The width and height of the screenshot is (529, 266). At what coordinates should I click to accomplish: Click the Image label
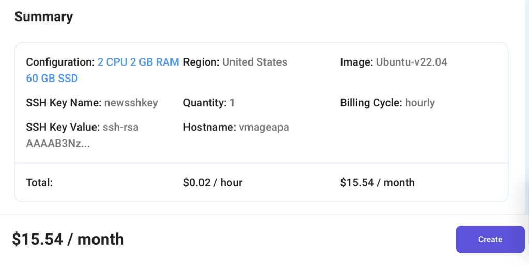pyautogui.click(x=356, y=62)
